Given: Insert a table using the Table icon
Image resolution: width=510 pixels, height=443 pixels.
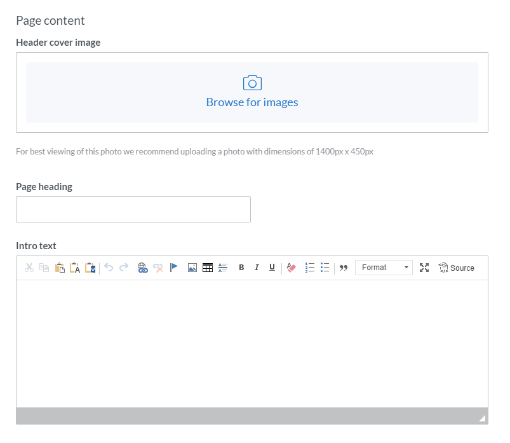Looking at the screenshot, I should 208,268.
